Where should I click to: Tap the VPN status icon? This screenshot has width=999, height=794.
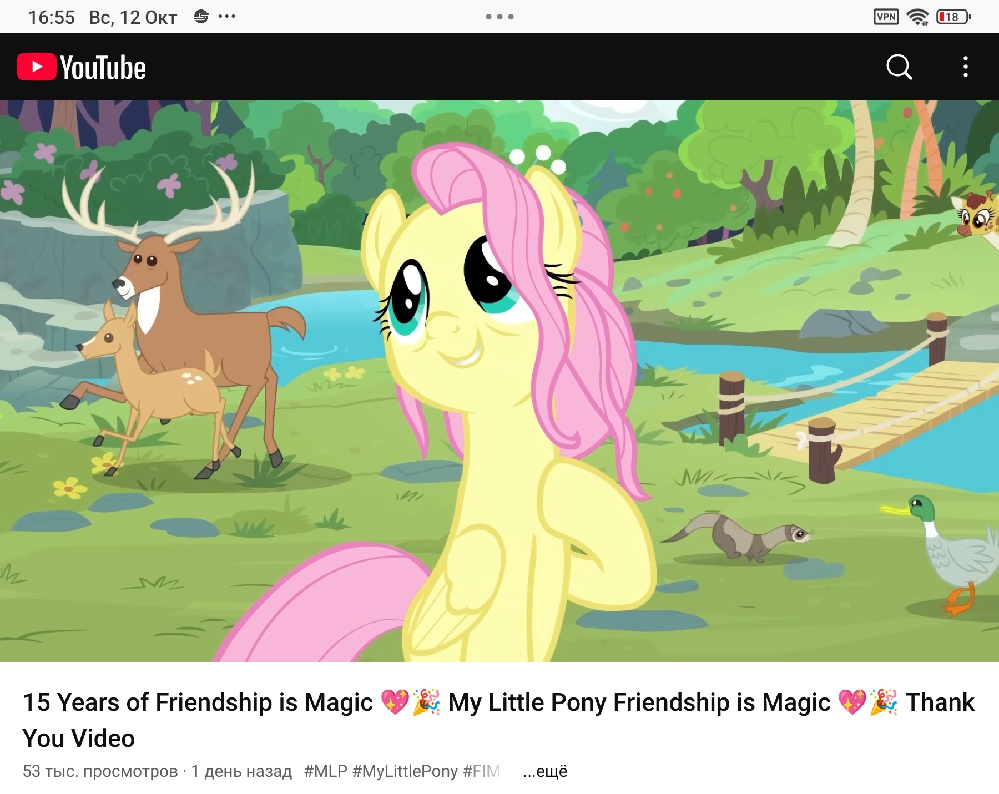tap(886, 17)
